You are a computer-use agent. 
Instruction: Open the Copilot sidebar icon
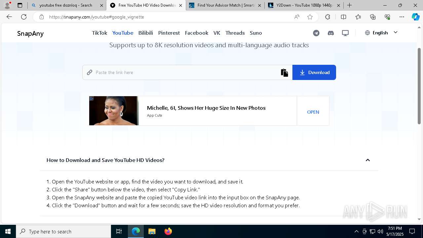point(415,17)
